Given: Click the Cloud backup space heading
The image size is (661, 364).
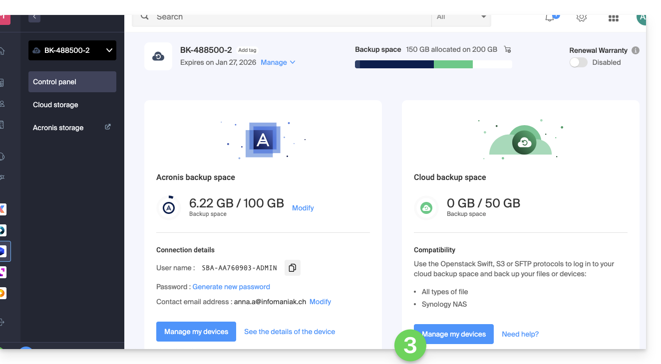Looking at the screenshot, I should pyautogui.click(x=450, y=177).
